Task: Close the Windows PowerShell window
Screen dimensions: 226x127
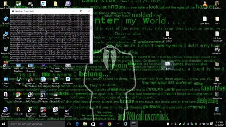Action: click(89, 11)
